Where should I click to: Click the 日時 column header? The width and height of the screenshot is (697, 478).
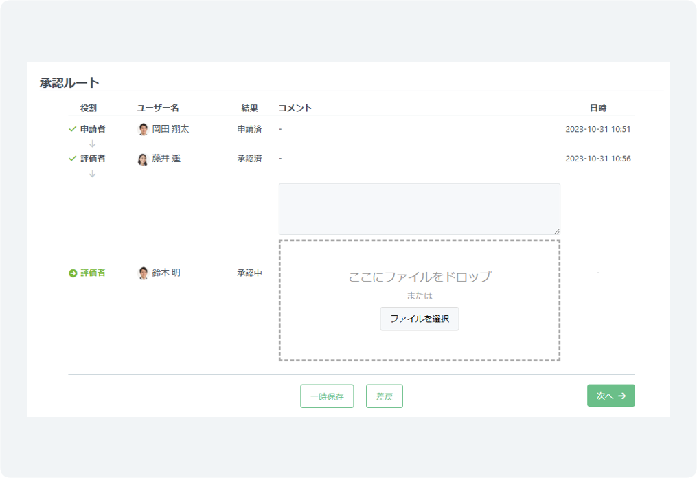pos(597,108)
